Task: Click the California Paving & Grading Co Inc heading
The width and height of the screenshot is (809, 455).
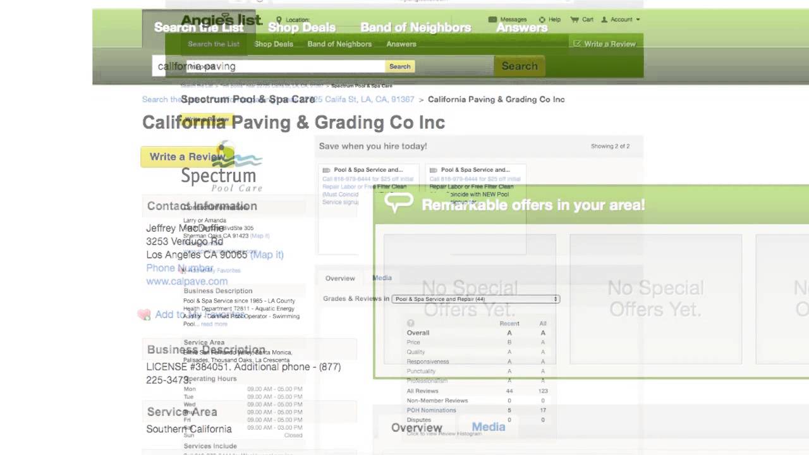Action: [293, 122]
